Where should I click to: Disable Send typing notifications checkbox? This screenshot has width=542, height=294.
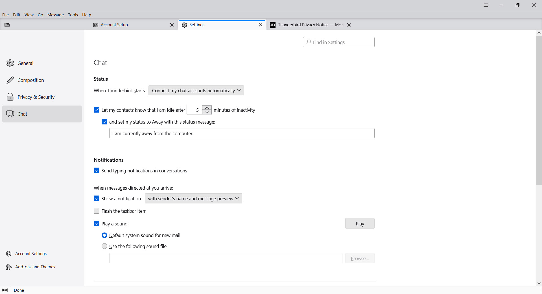click(x=97, y=171)
